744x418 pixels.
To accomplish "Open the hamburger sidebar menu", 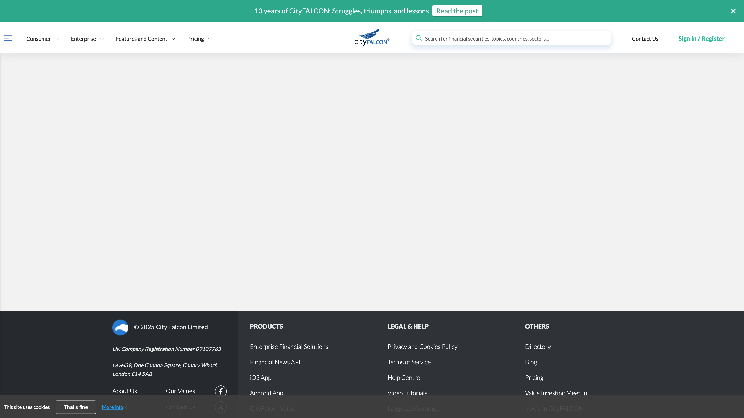I will [8, 38].
